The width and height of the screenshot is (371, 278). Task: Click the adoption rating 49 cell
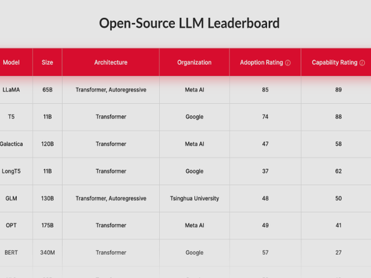pyautogui.click(x=265, y=225)
